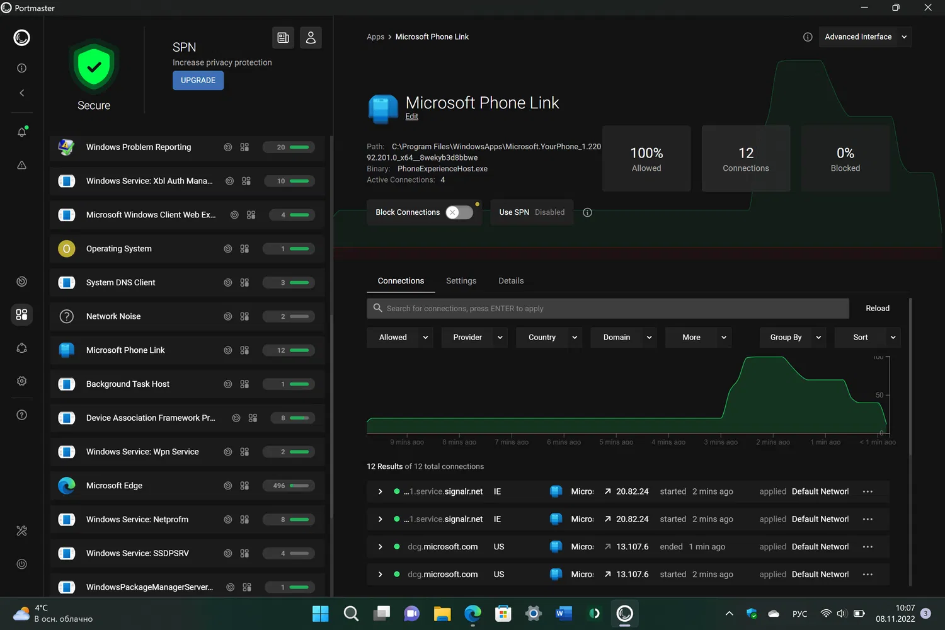Image resolution: width=945 pixels, height=630 pixels.
Task: Open the news icon beside the user icon
Action: coord(283,38)
